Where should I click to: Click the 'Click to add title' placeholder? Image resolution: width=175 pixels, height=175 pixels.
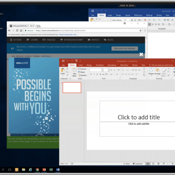point(139,117)
